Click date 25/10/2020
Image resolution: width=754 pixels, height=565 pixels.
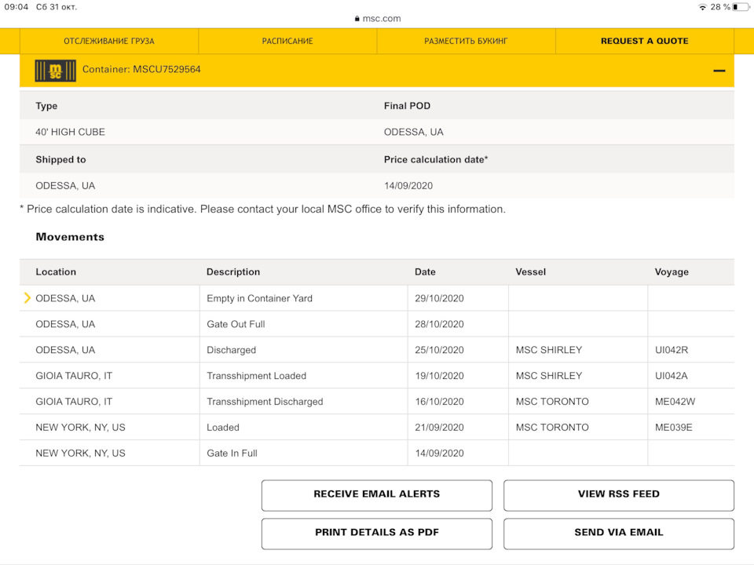439,350
